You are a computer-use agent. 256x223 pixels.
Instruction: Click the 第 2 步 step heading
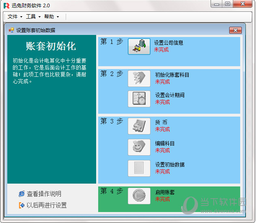[x=112, y=74]
